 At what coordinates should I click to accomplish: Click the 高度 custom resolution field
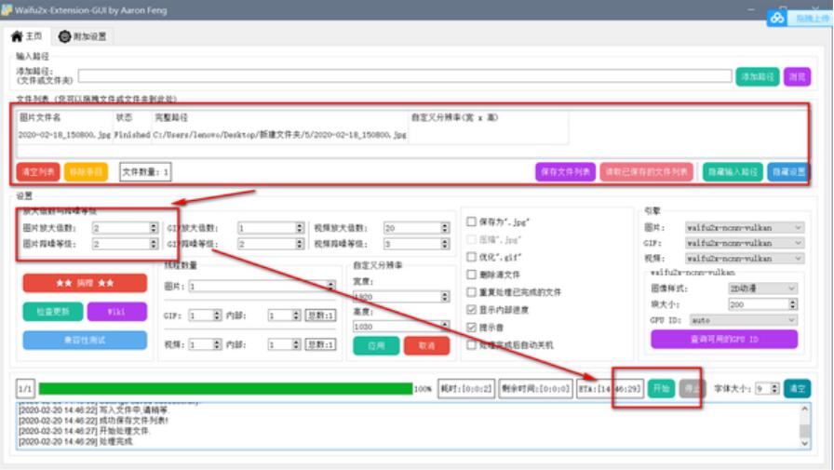[401, 326]
